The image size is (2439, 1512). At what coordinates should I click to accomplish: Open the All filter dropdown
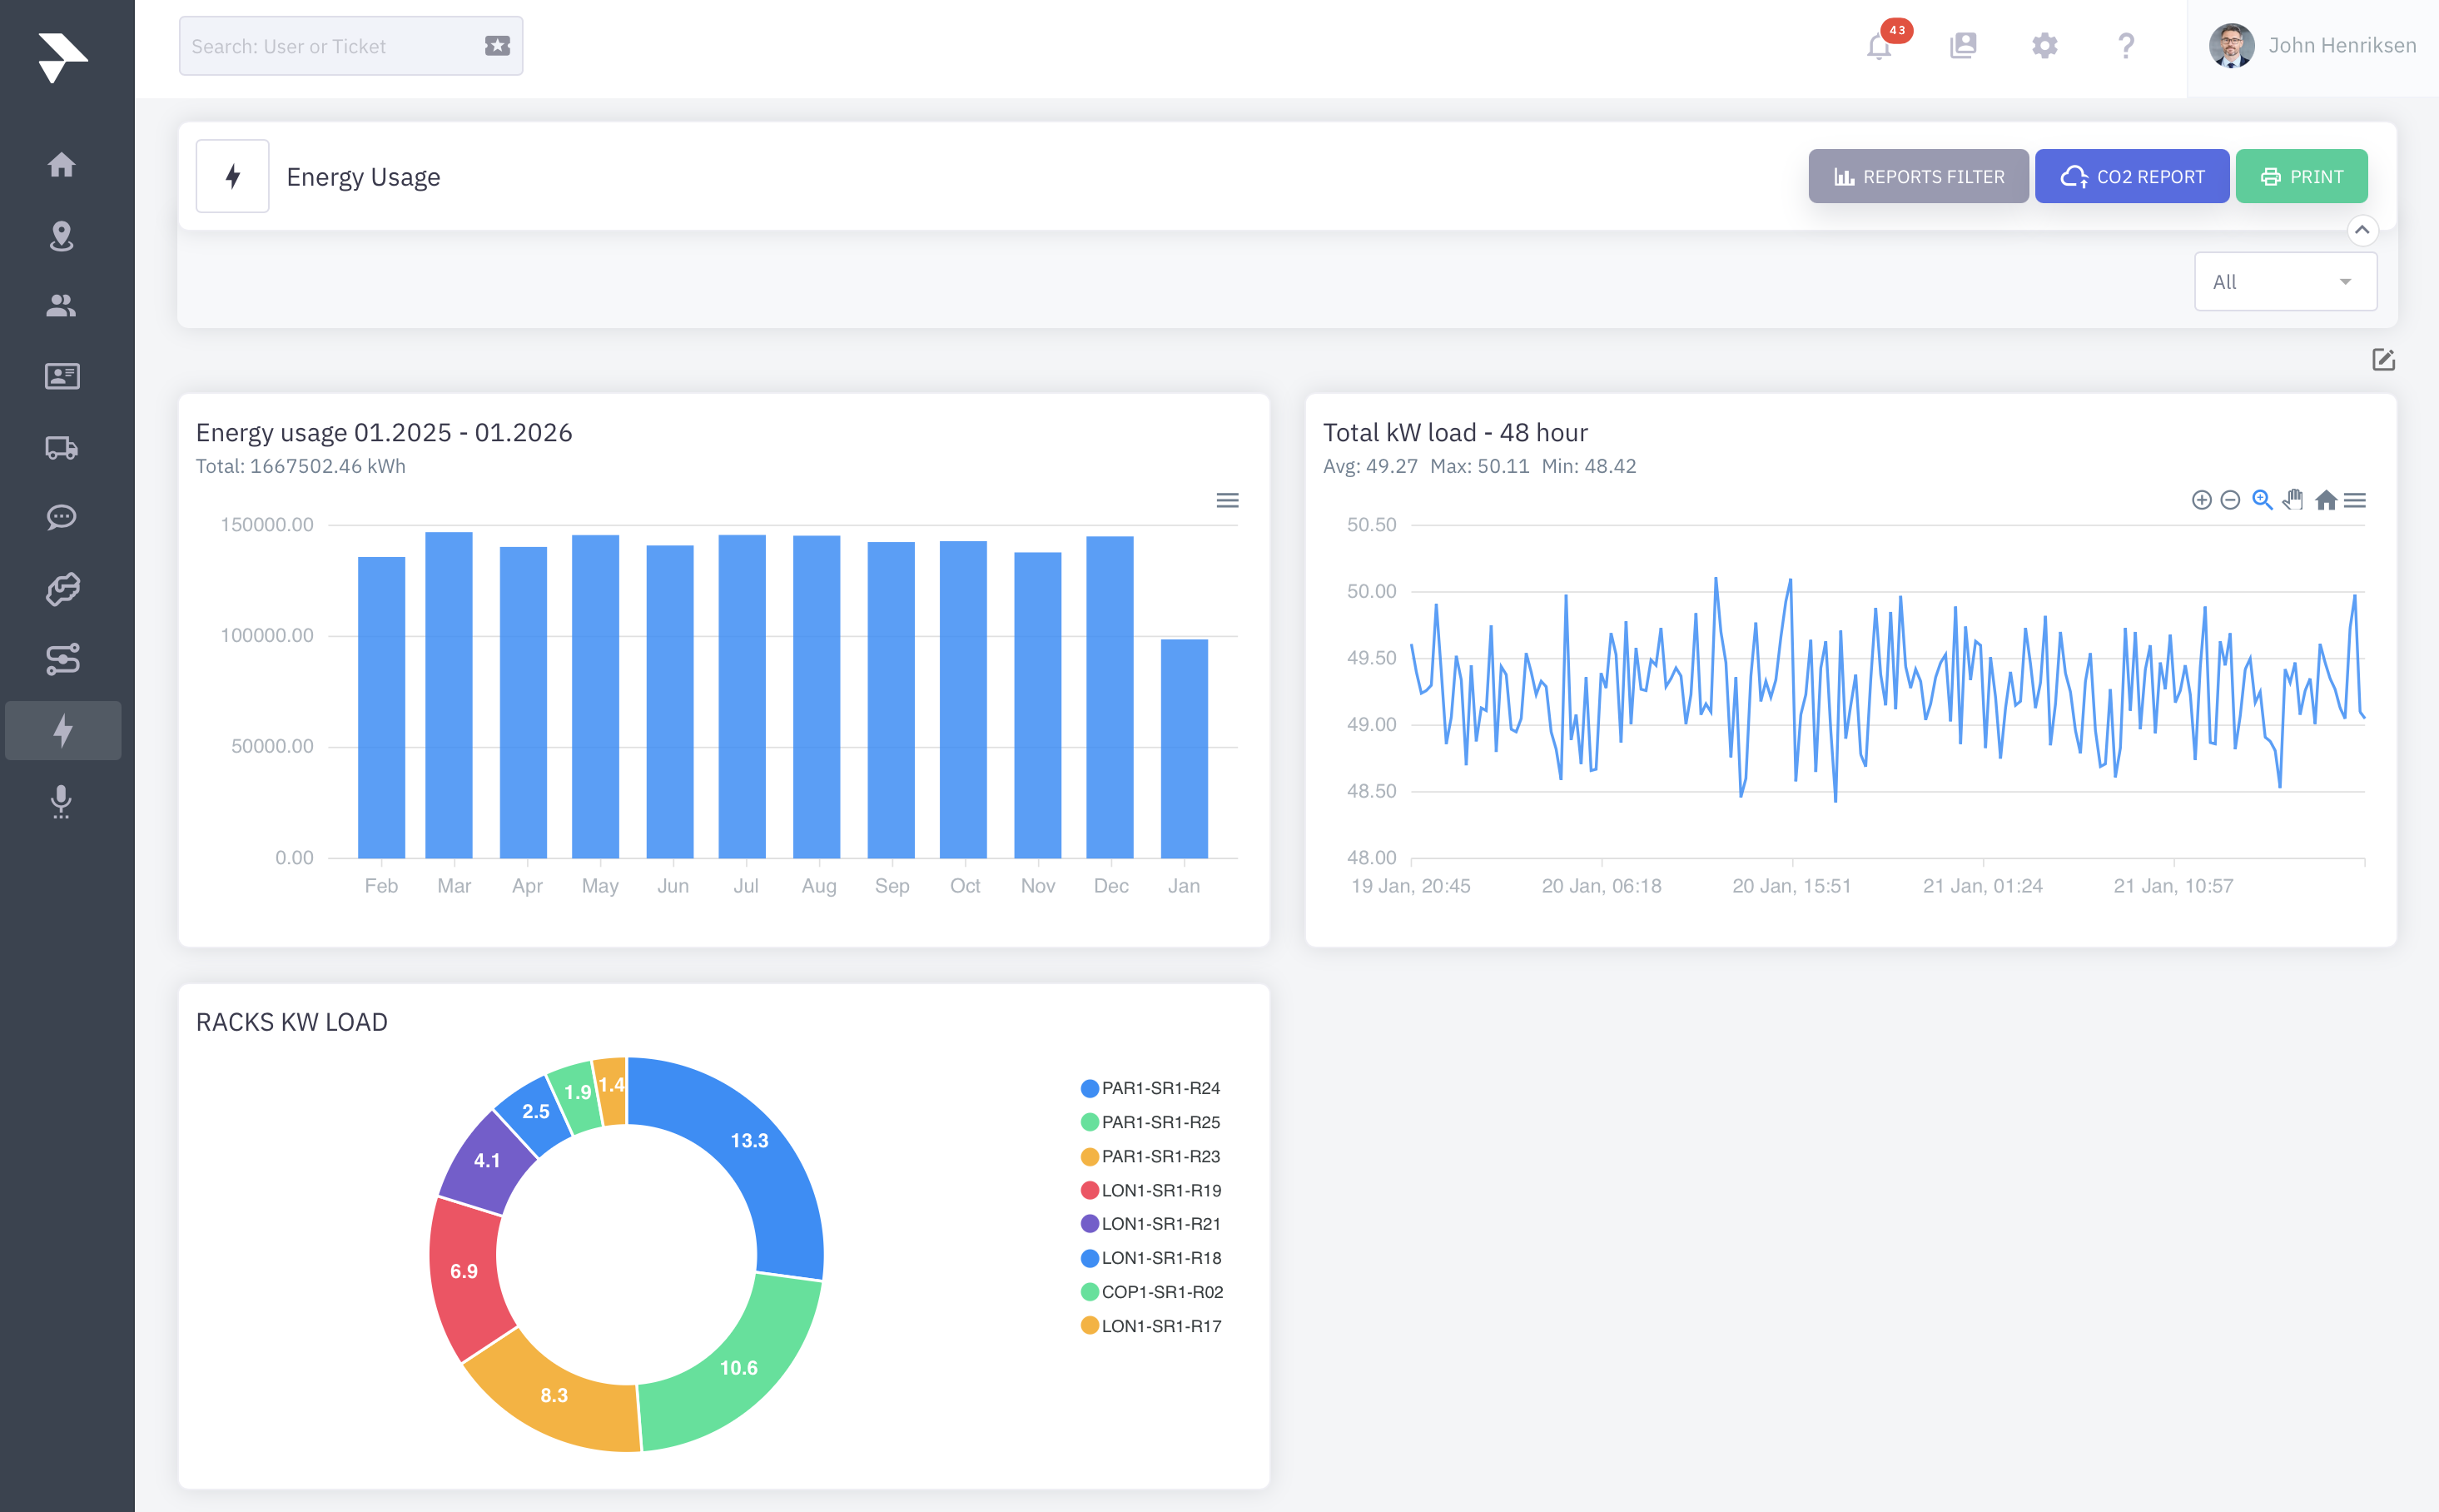tap(2284, 282)
